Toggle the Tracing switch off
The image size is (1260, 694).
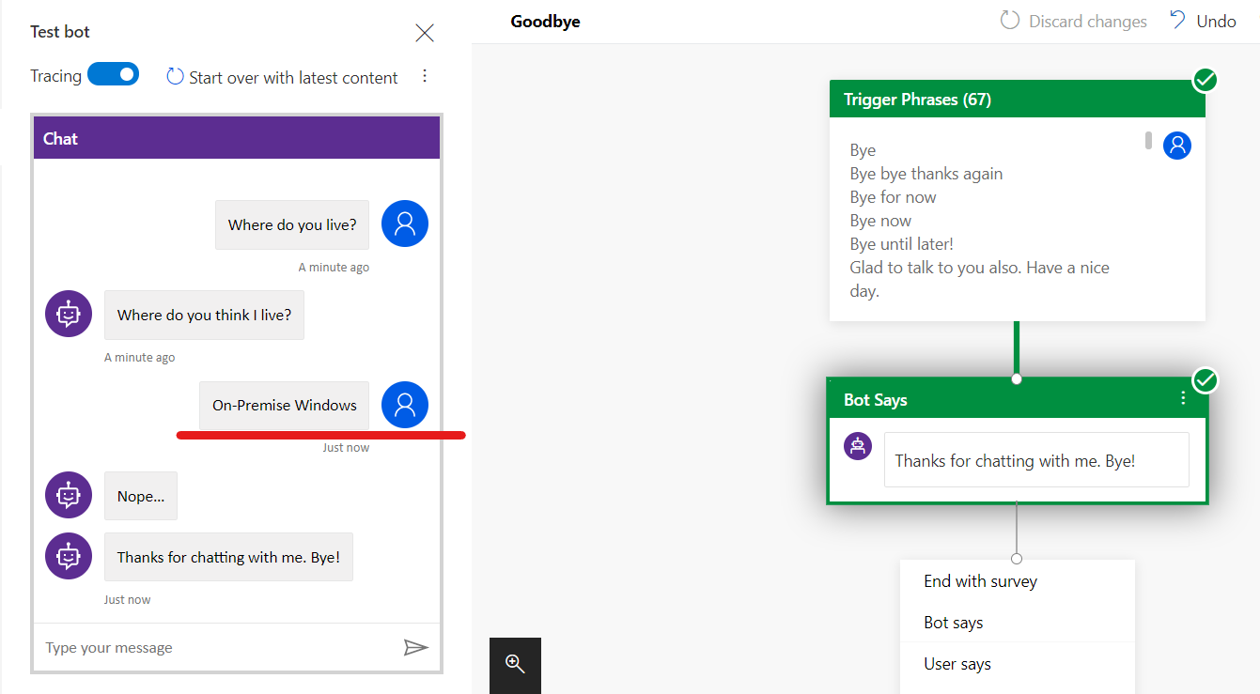(x=114, y=74)
